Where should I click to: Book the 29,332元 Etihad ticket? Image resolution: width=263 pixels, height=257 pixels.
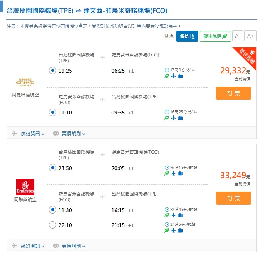coord(233,93)
